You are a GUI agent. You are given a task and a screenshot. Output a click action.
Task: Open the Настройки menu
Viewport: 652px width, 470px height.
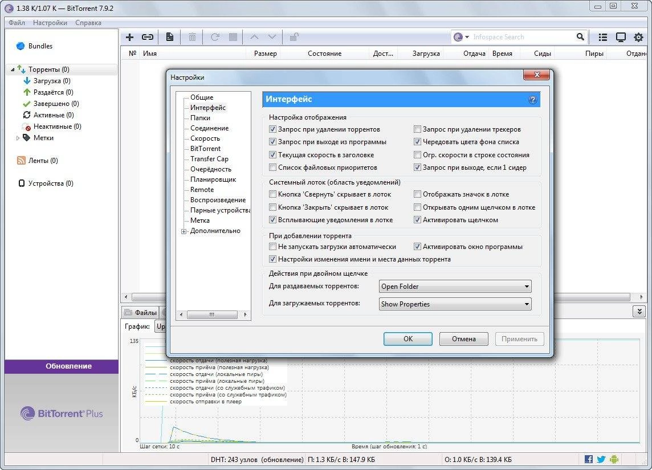(50, 23)
